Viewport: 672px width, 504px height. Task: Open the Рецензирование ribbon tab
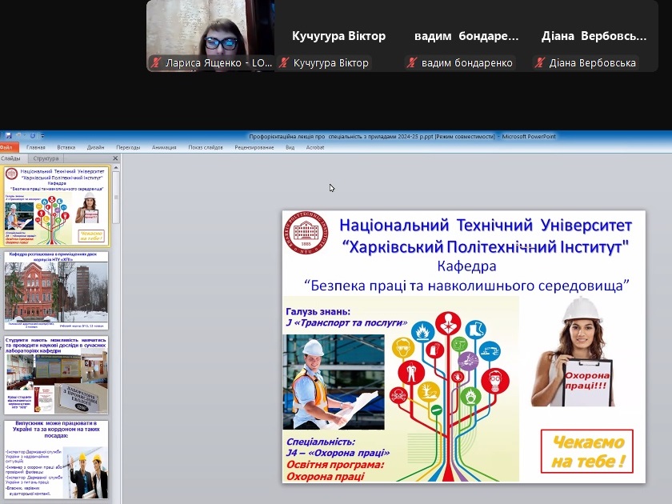tap(254, 147)
